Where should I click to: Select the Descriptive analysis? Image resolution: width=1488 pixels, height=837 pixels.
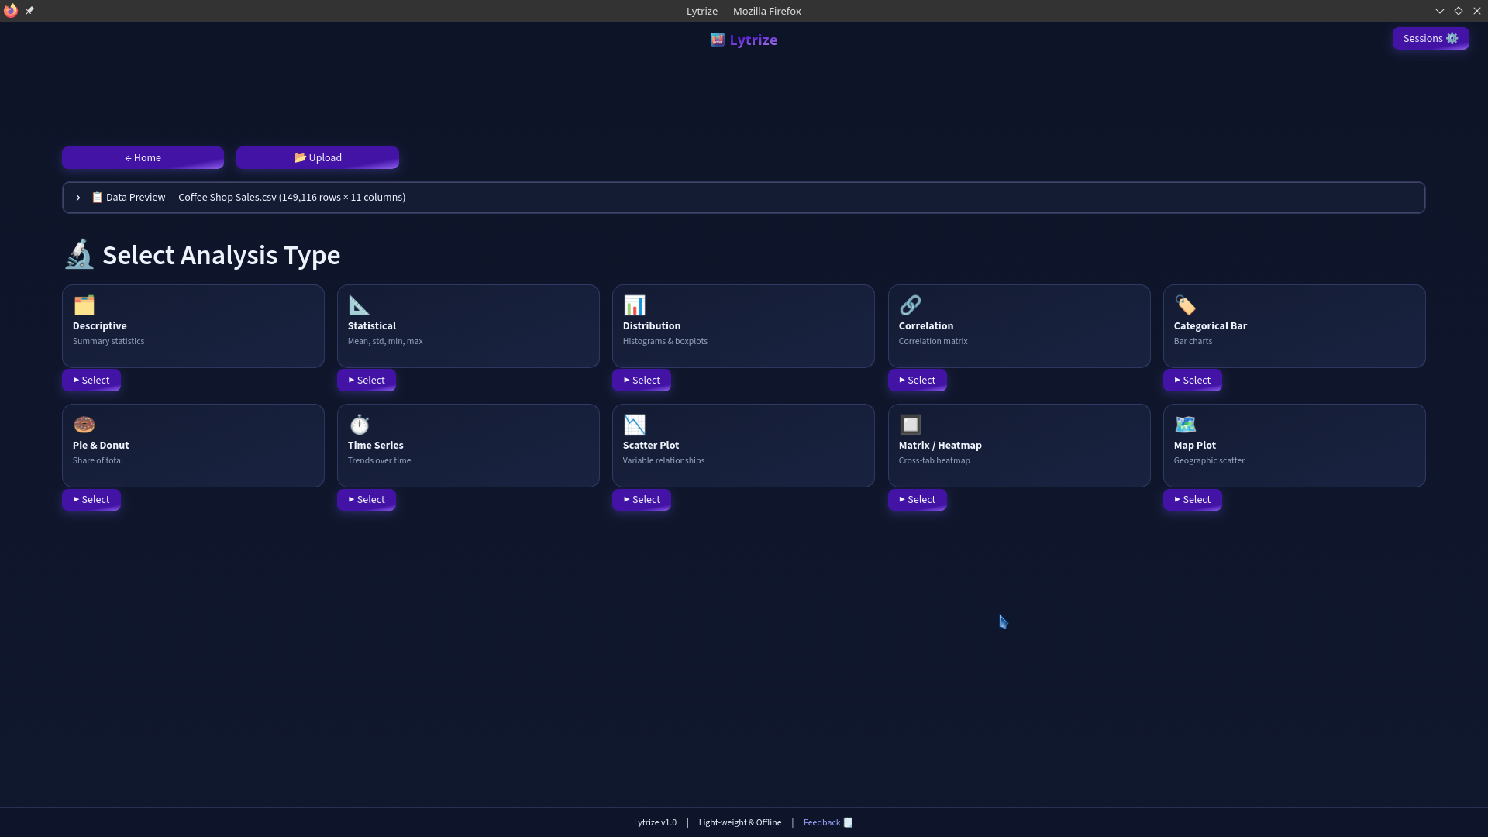click(91, 380)
